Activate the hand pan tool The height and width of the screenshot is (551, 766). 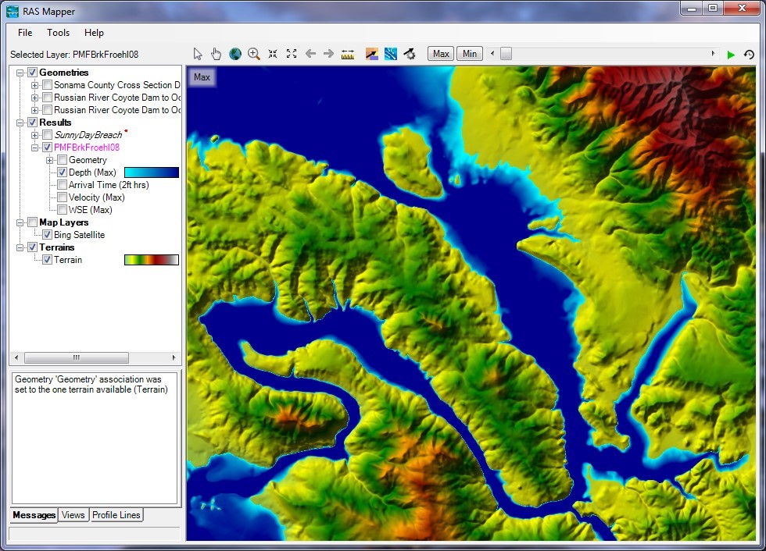217,54
